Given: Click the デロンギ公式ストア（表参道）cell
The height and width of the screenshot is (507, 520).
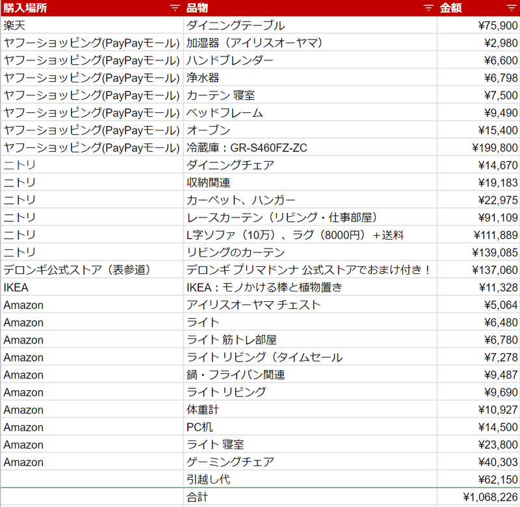Looking at the screenshot, I should click(92, 270).
